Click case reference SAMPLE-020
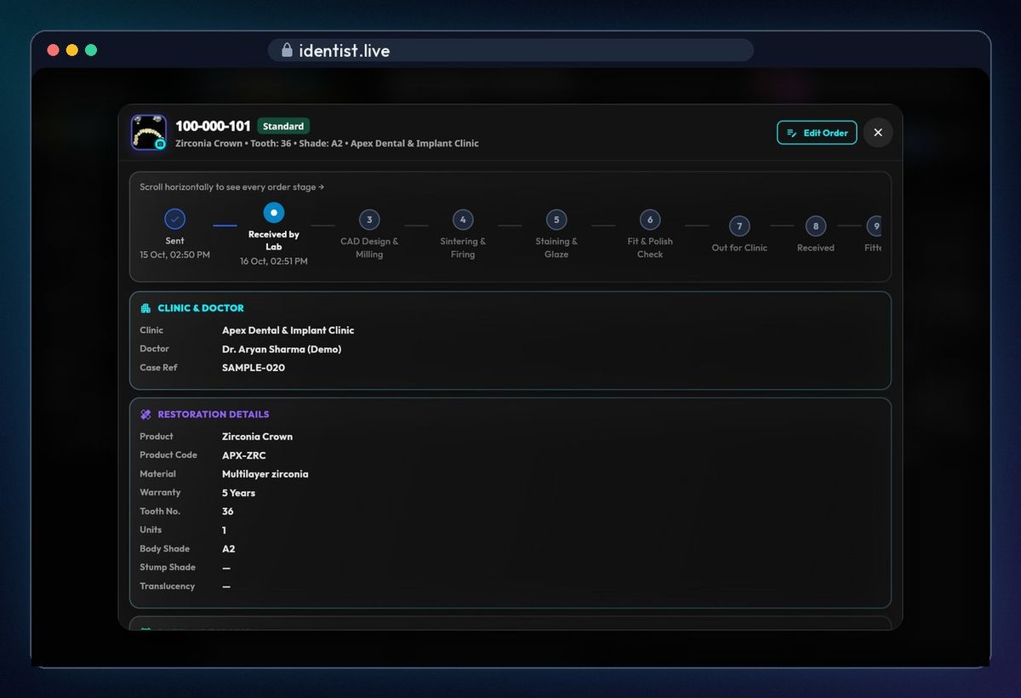This screenshot has height=698, width=1021. coord(254,368)
